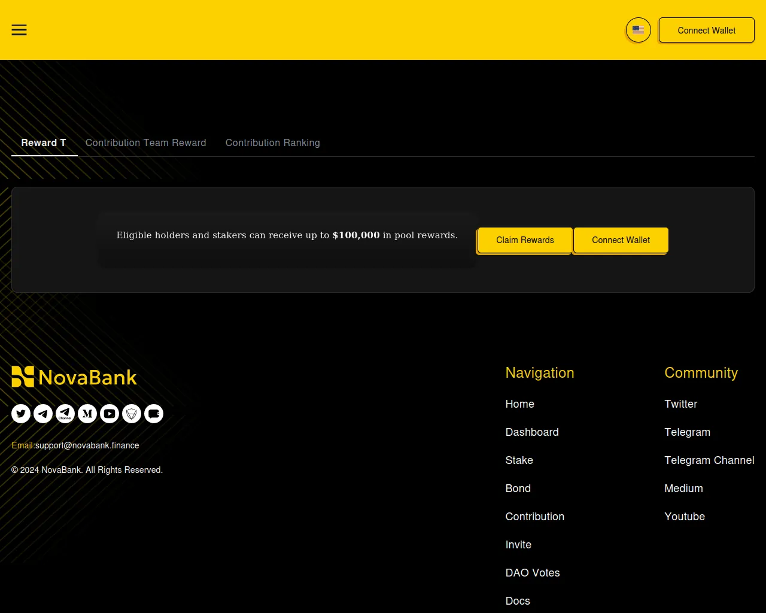The height and width of the screenshot is (613, 766).
Task: Click the Claim Rewards button
Action: click(525, 240)
